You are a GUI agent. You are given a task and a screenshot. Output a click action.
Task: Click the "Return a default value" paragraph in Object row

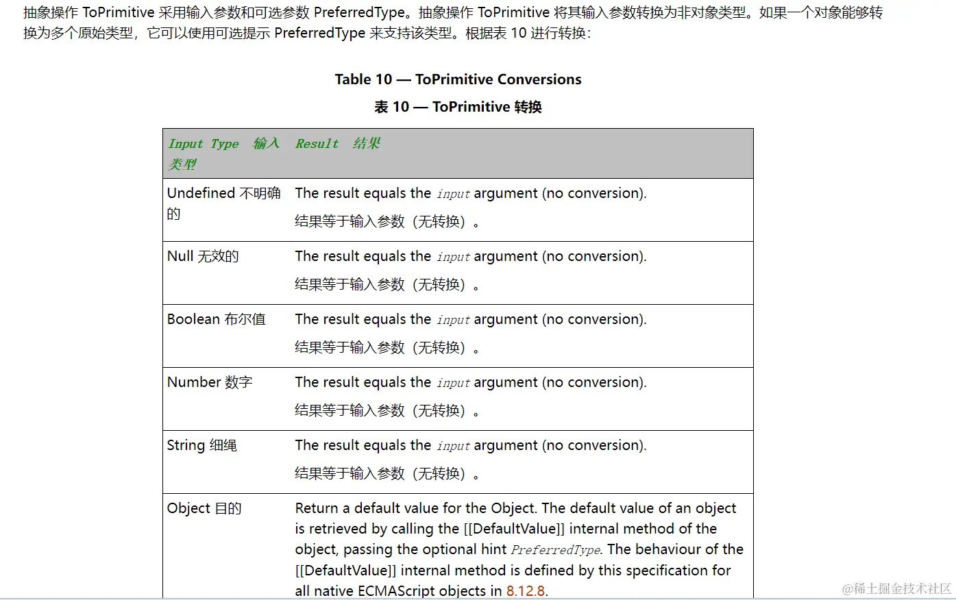(x=519, y=549)
